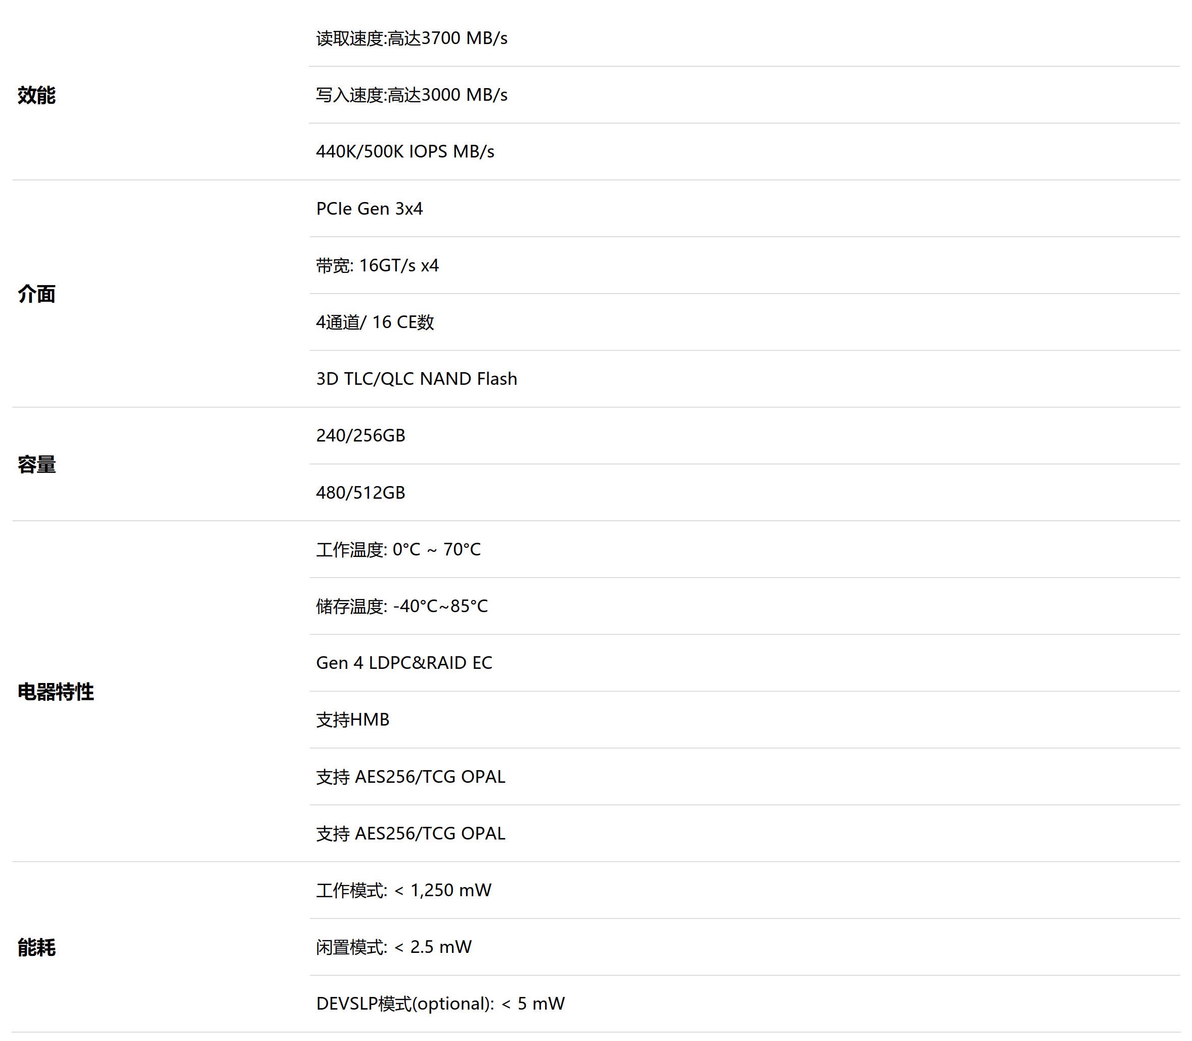Click the 240/256GB capacity entry
Image resolution: width=1192 pixels, height=1041 pixels.
(360, 435)
